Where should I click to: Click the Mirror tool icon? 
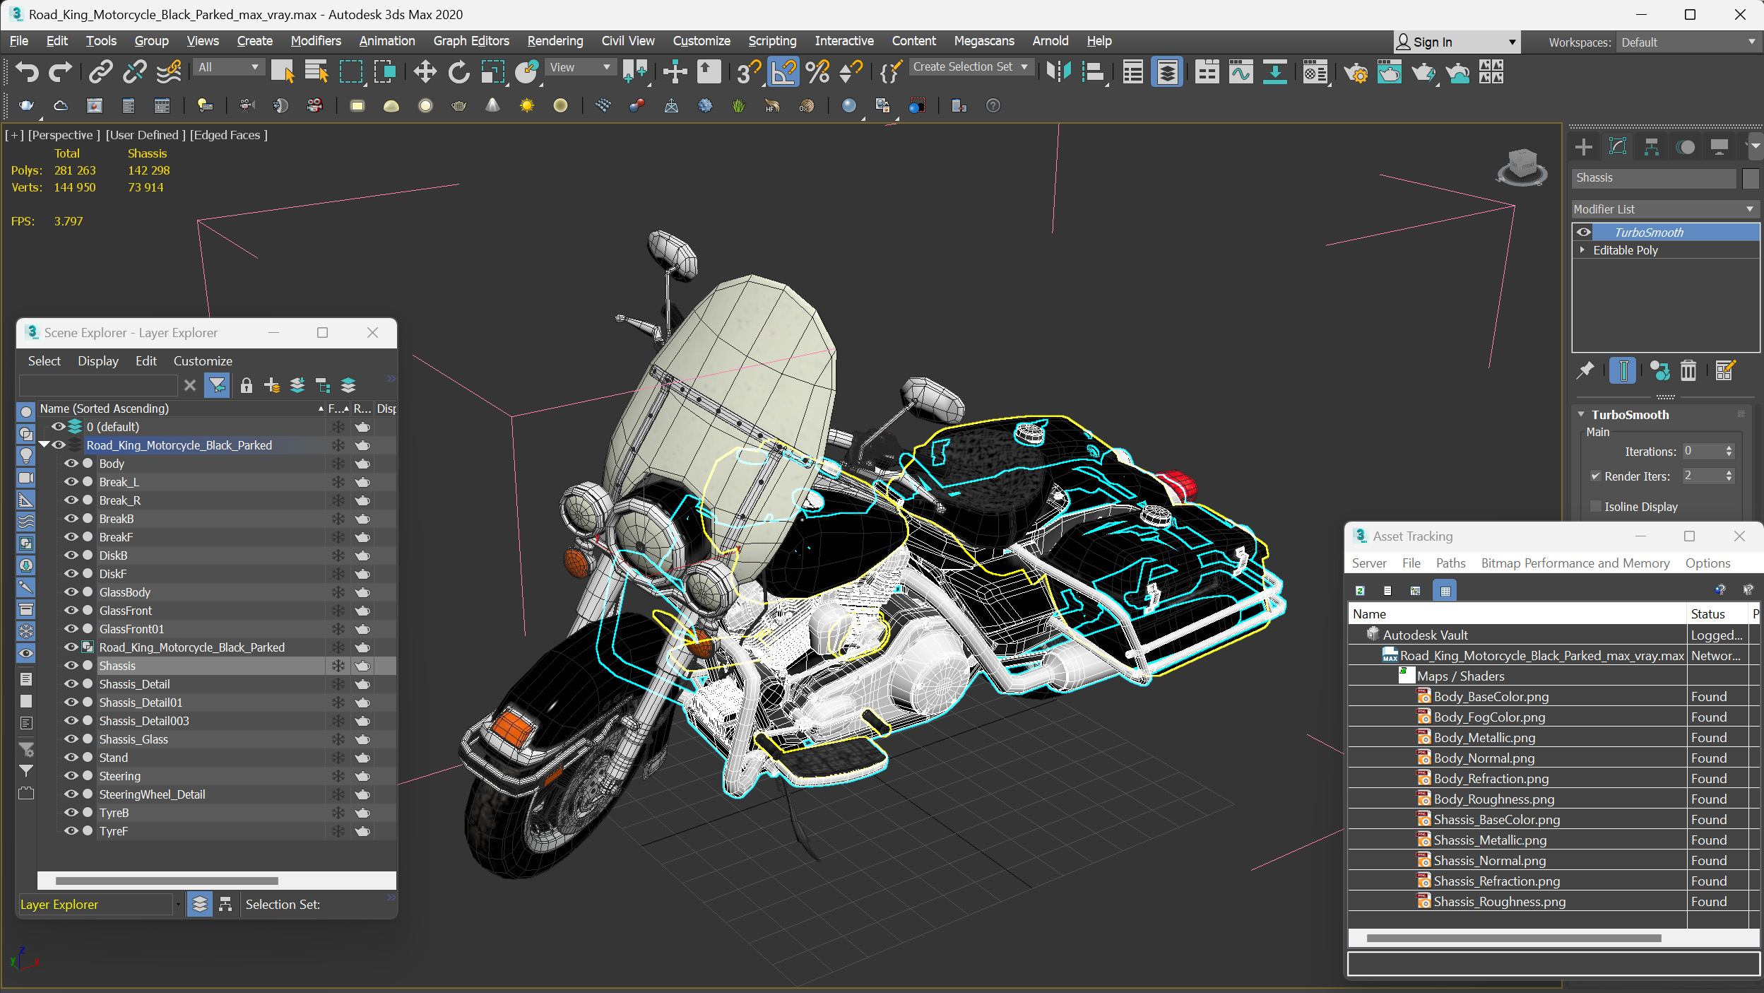click(1059, 71)
